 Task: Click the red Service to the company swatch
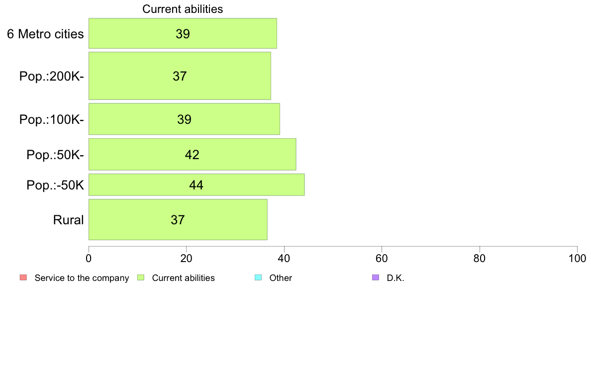coord(23,277)
